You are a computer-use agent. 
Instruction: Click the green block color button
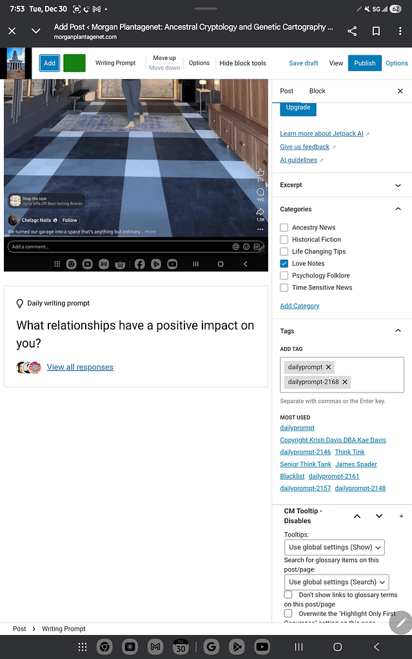[x=74, y=63]
